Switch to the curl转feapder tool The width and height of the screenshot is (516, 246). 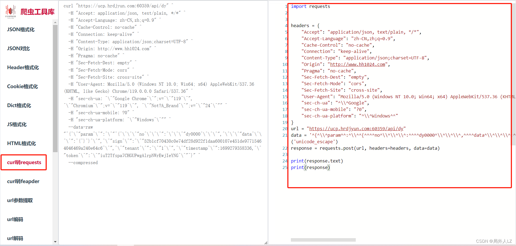pyautogui.click(x=23, y=181)
